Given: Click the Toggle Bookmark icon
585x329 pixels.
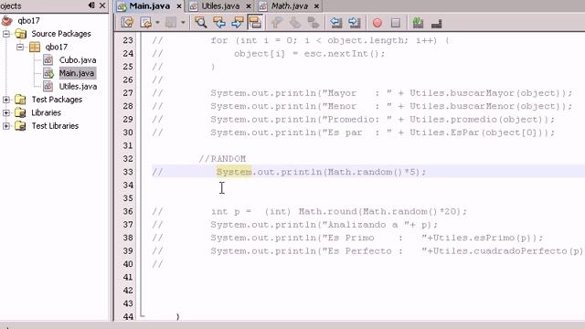Looking at the screenshot, I should [x=313, y=22].
